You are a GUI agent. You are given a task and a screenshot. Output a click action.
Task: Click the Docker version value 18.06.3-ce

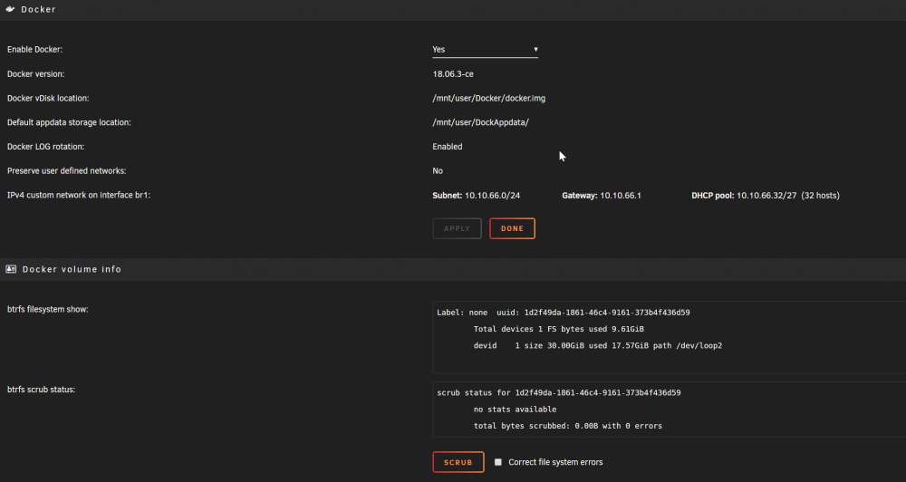[x=453, y=74]
